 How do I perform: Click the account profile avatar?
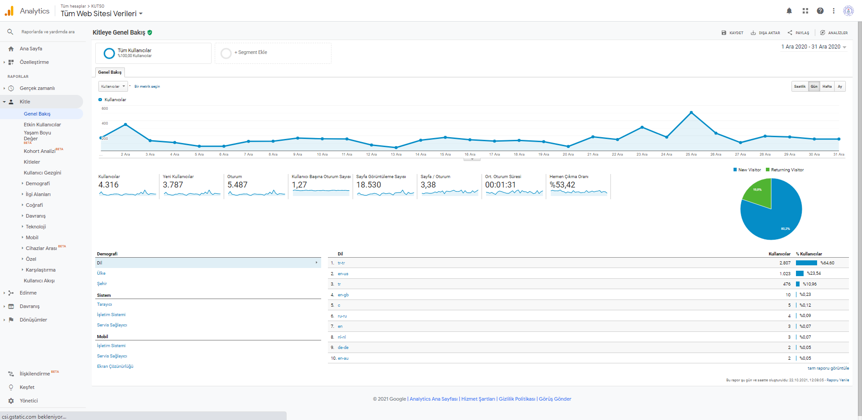849,11
